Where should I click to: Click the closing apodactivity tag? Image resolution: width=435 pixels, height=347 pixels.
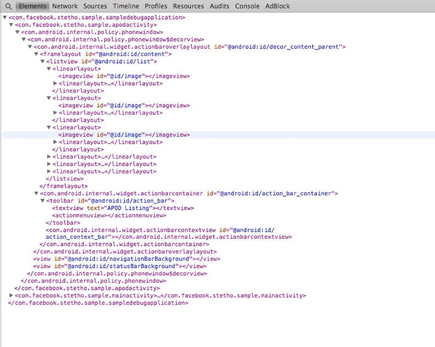click(x=87, y=288)
